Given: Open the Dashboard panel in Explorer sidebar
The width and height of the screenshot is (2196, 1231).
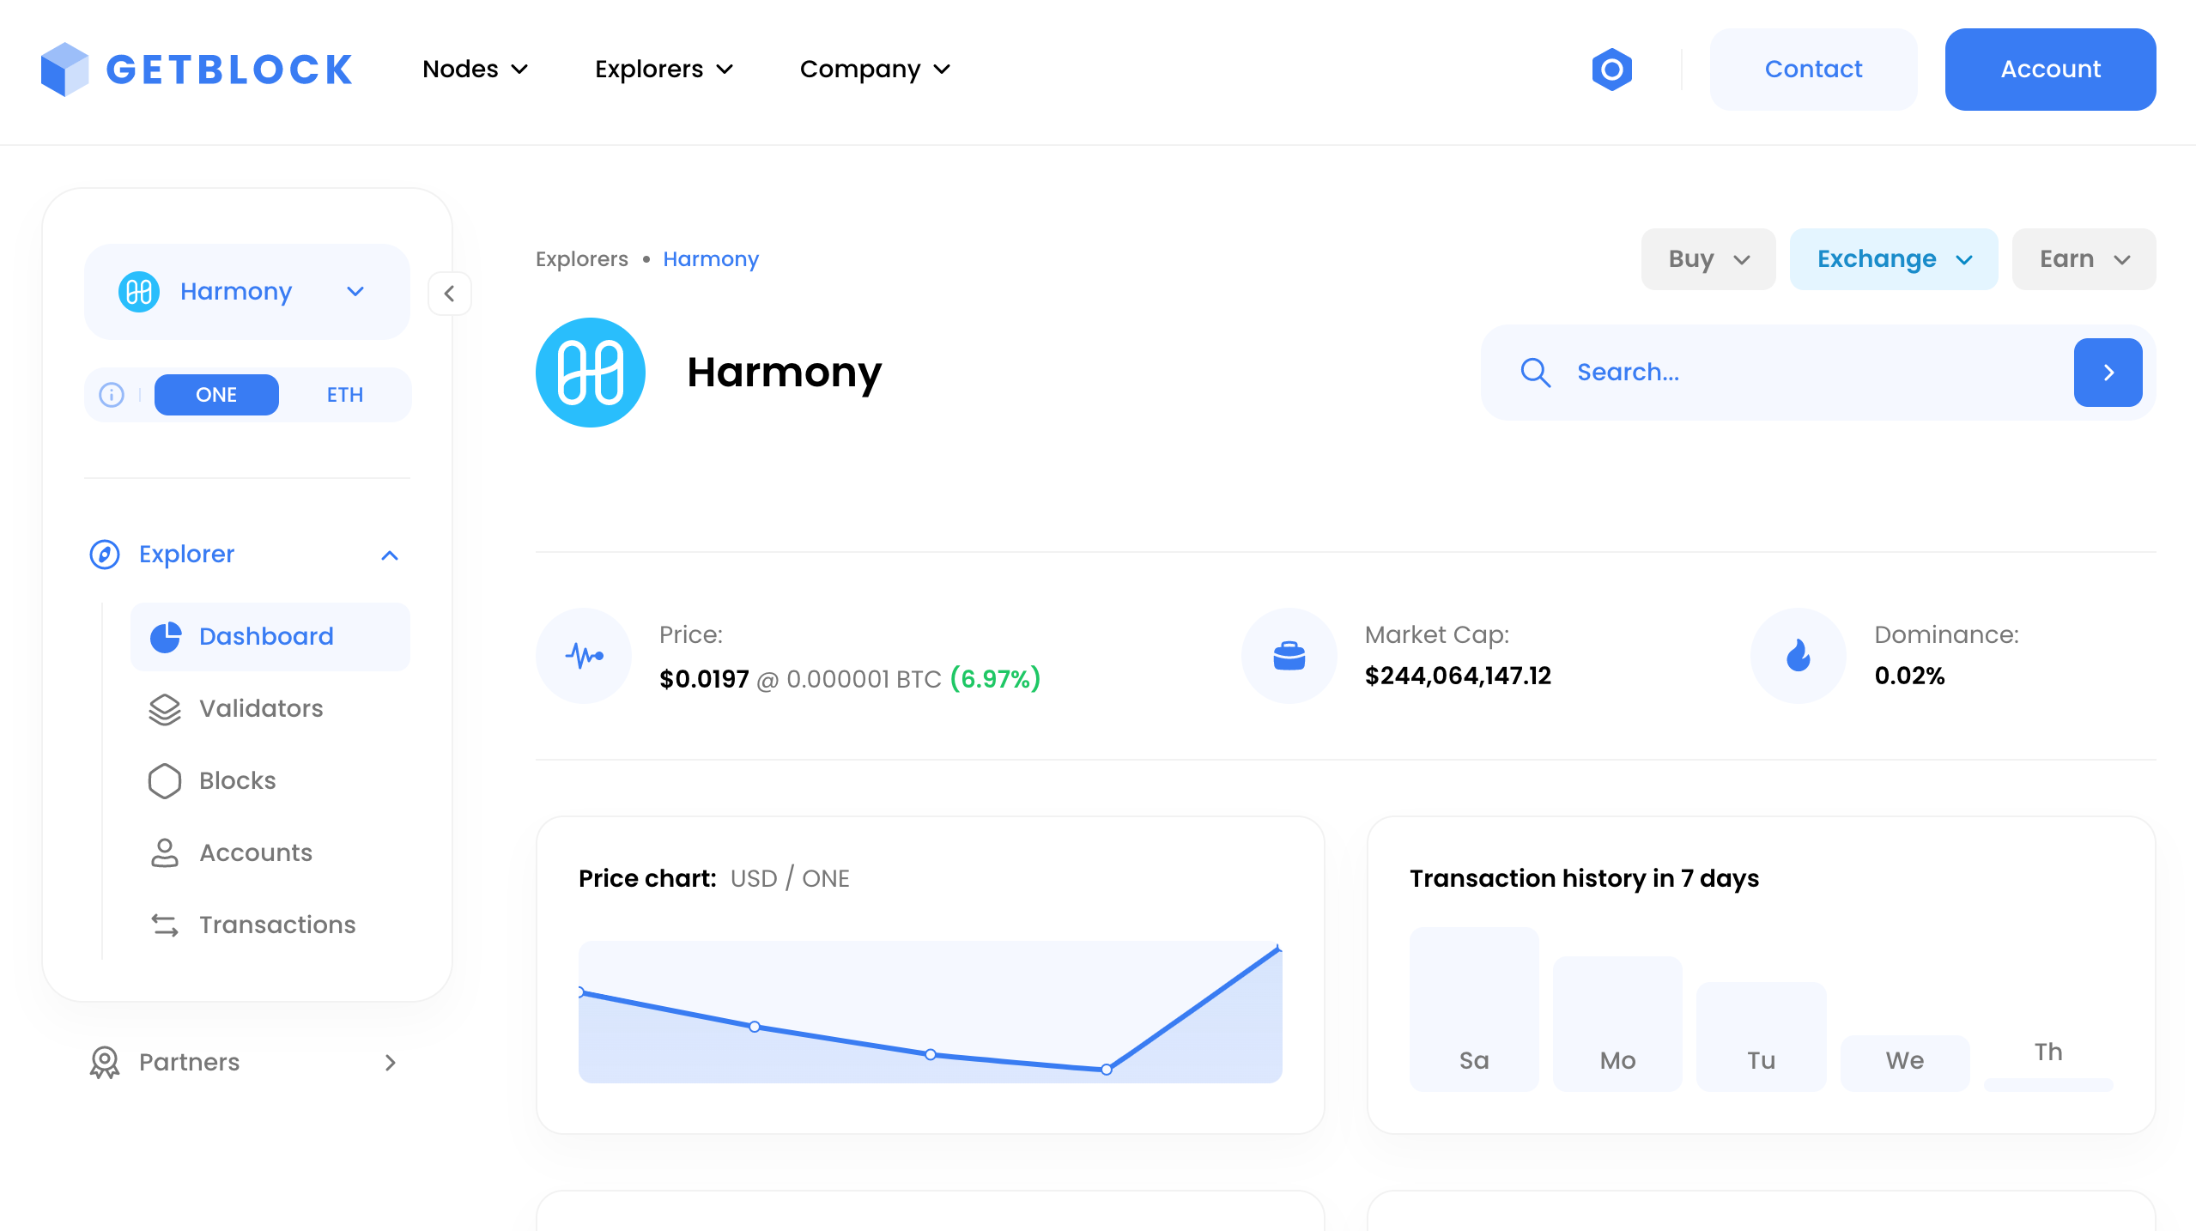Looking at the screenshot, I should [266, 636].
